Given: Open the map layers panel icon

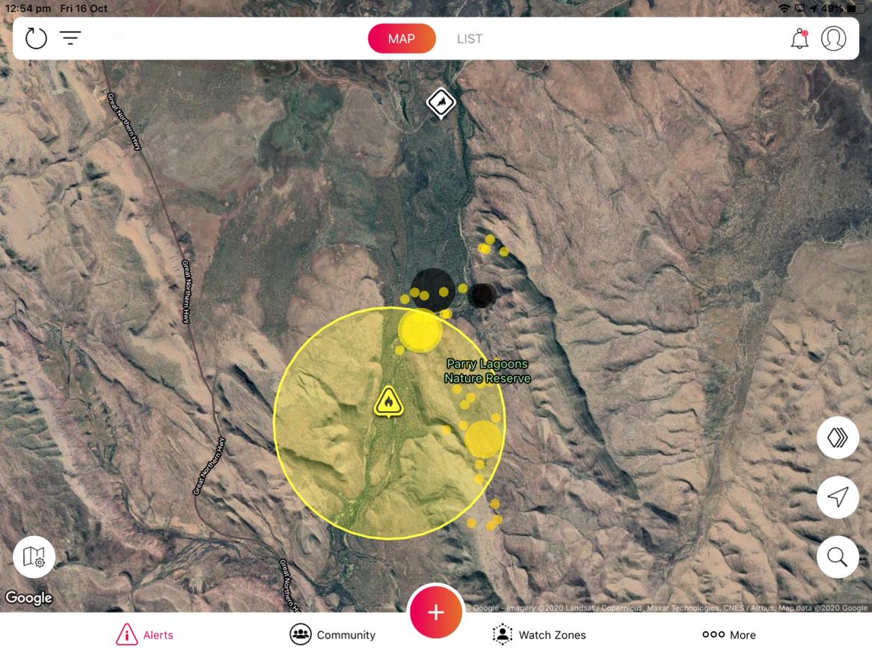Looking at the screenshot, I should pyautogui.click(x=838, y=437).
